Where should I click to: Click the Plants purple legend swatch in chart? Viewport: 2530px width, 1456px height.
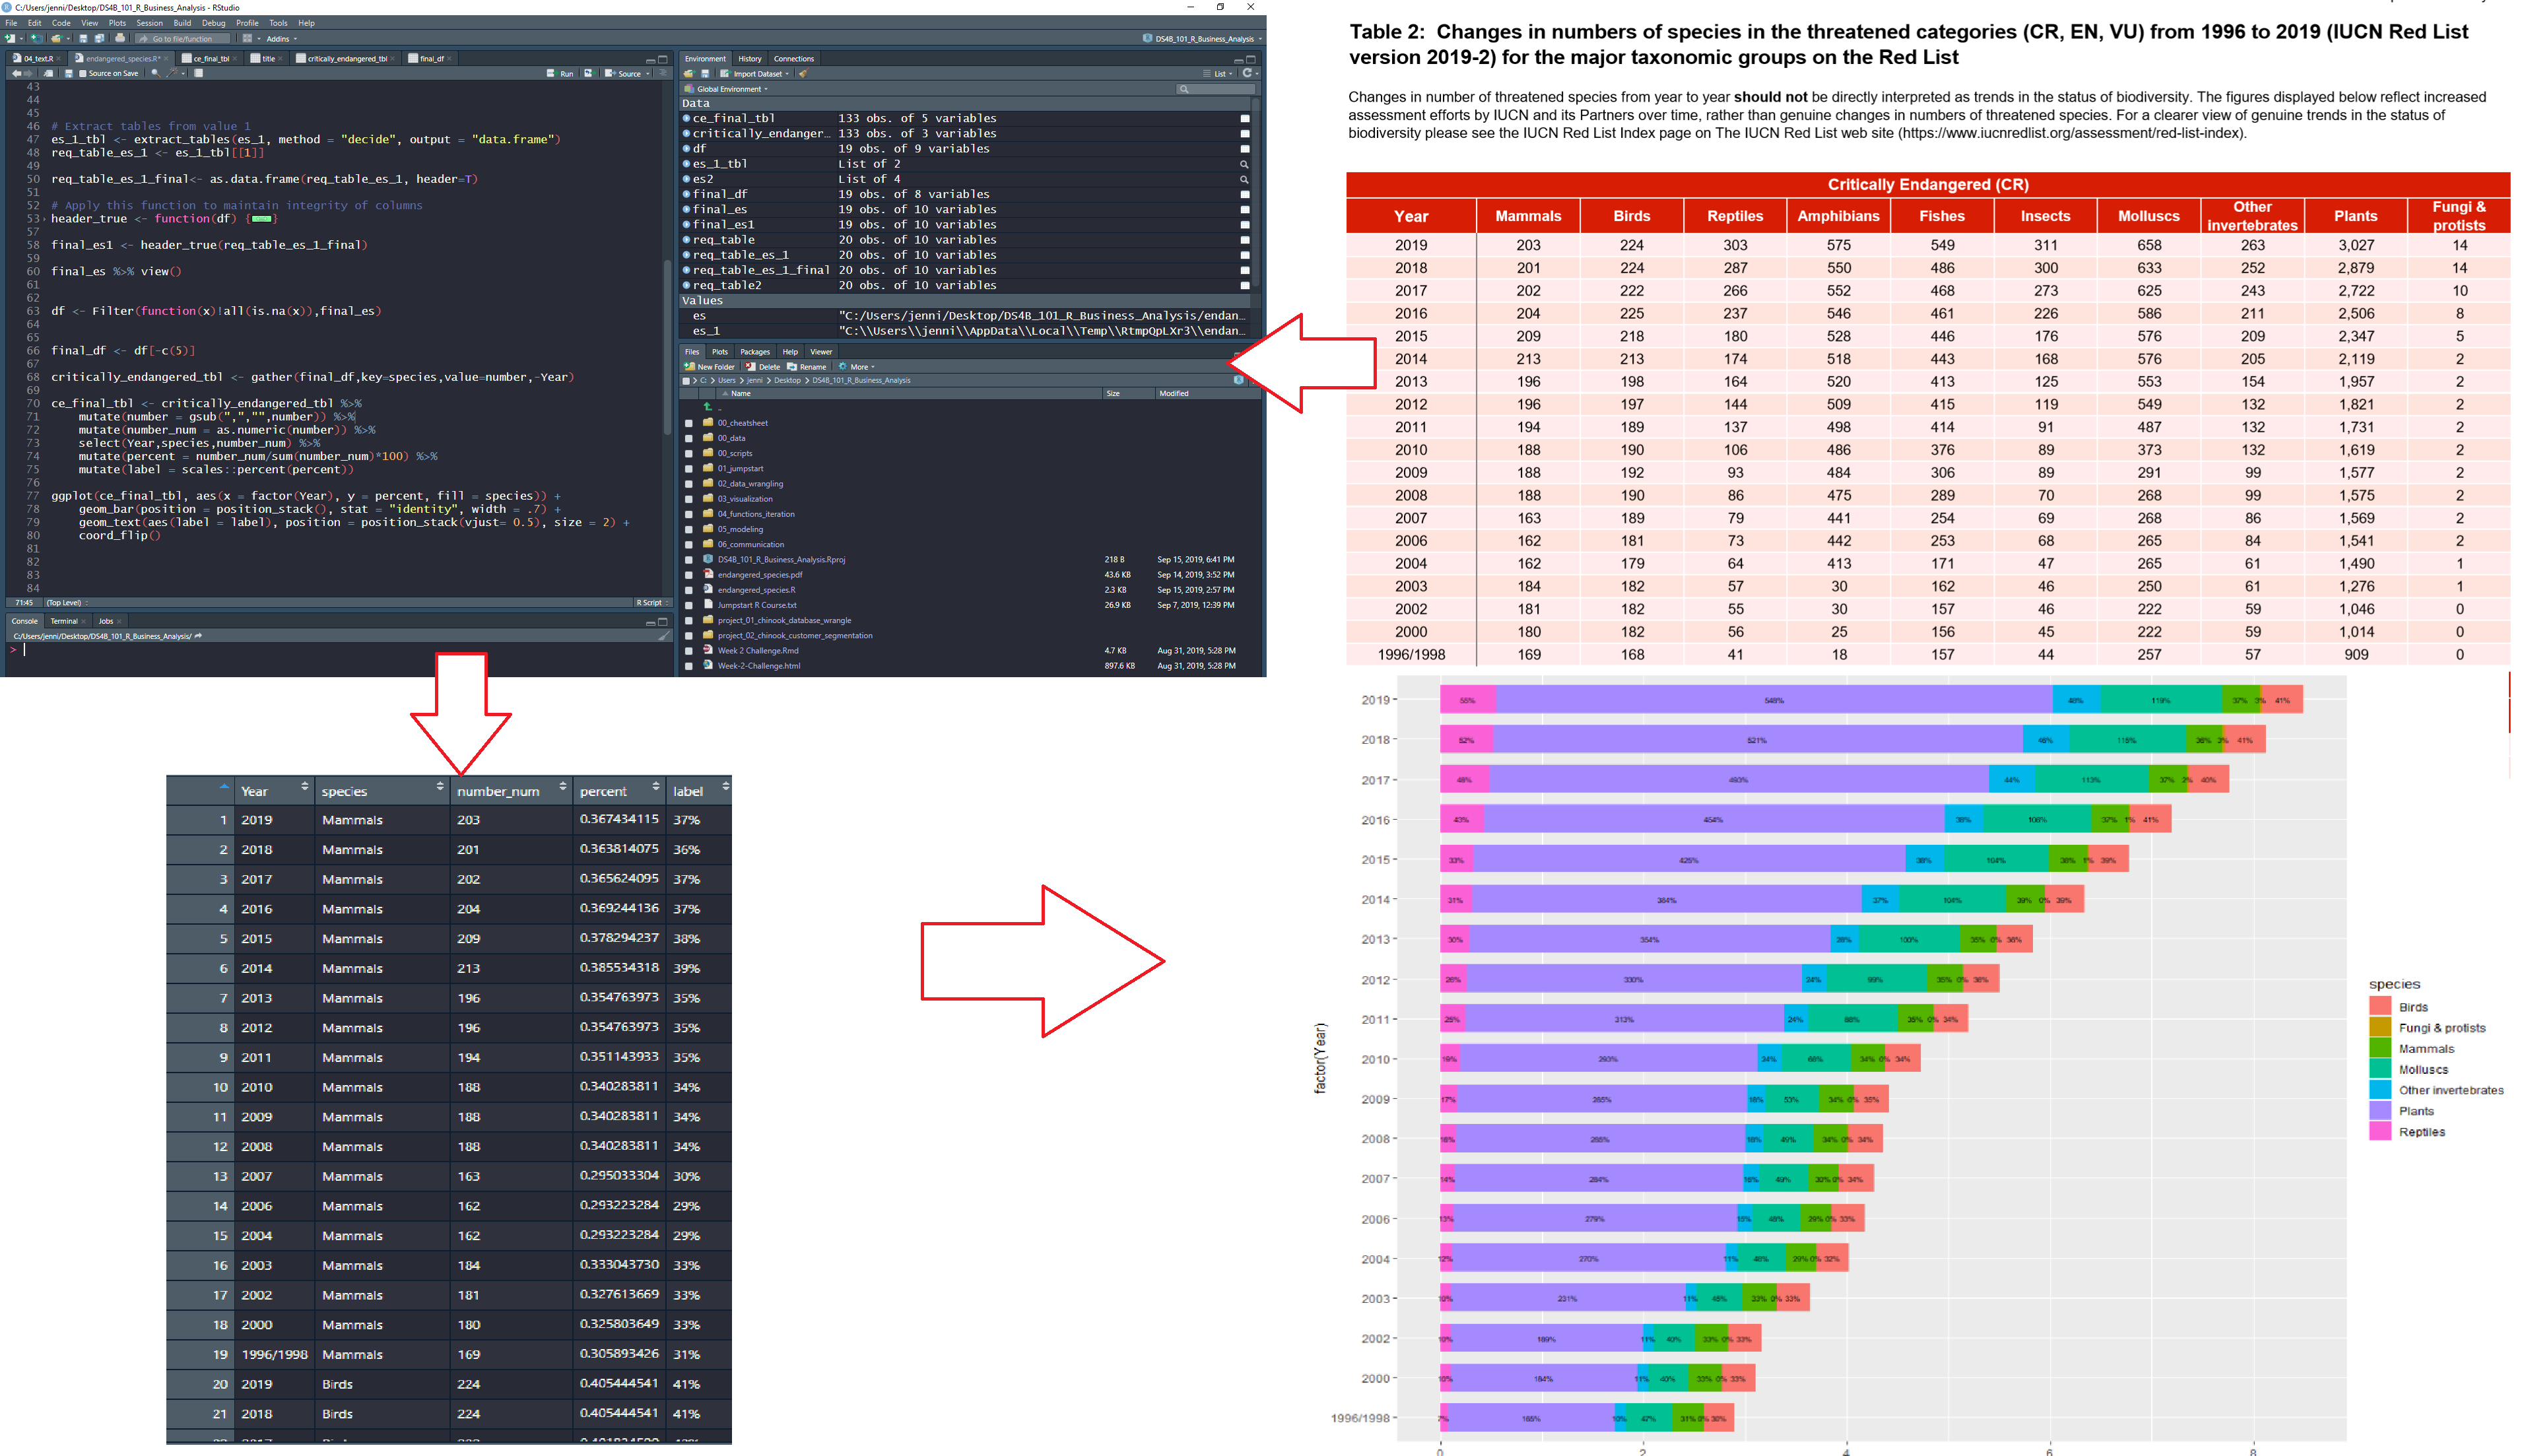pyautogui.click(x=2380, y=1111)
